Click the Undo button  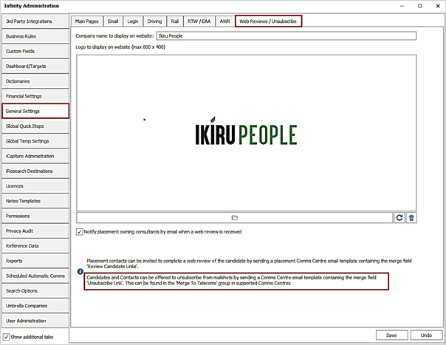pyautogui.click(x=426, y=335)
